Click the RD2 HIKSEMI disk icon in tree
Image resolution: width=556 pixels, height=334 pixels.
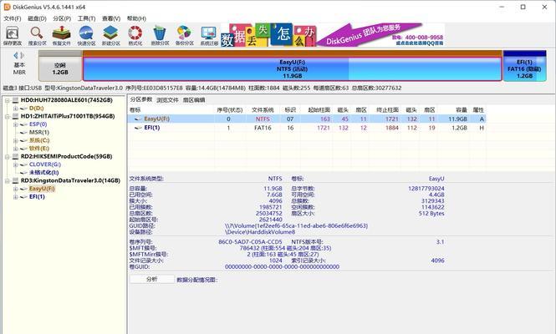pyautogui.click(x=15, y=156)
